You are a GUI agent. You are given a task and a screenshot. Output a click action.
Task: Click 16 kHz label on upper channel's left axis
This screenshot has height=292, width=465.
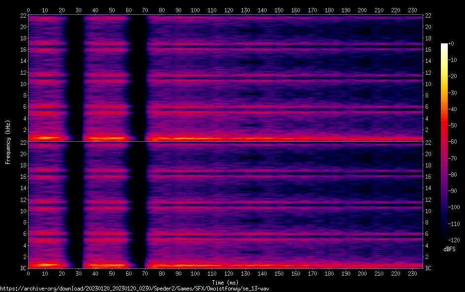22,50
